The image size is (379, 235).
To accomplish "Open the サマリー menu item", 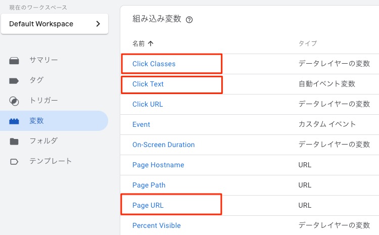I will click(43, 60).
